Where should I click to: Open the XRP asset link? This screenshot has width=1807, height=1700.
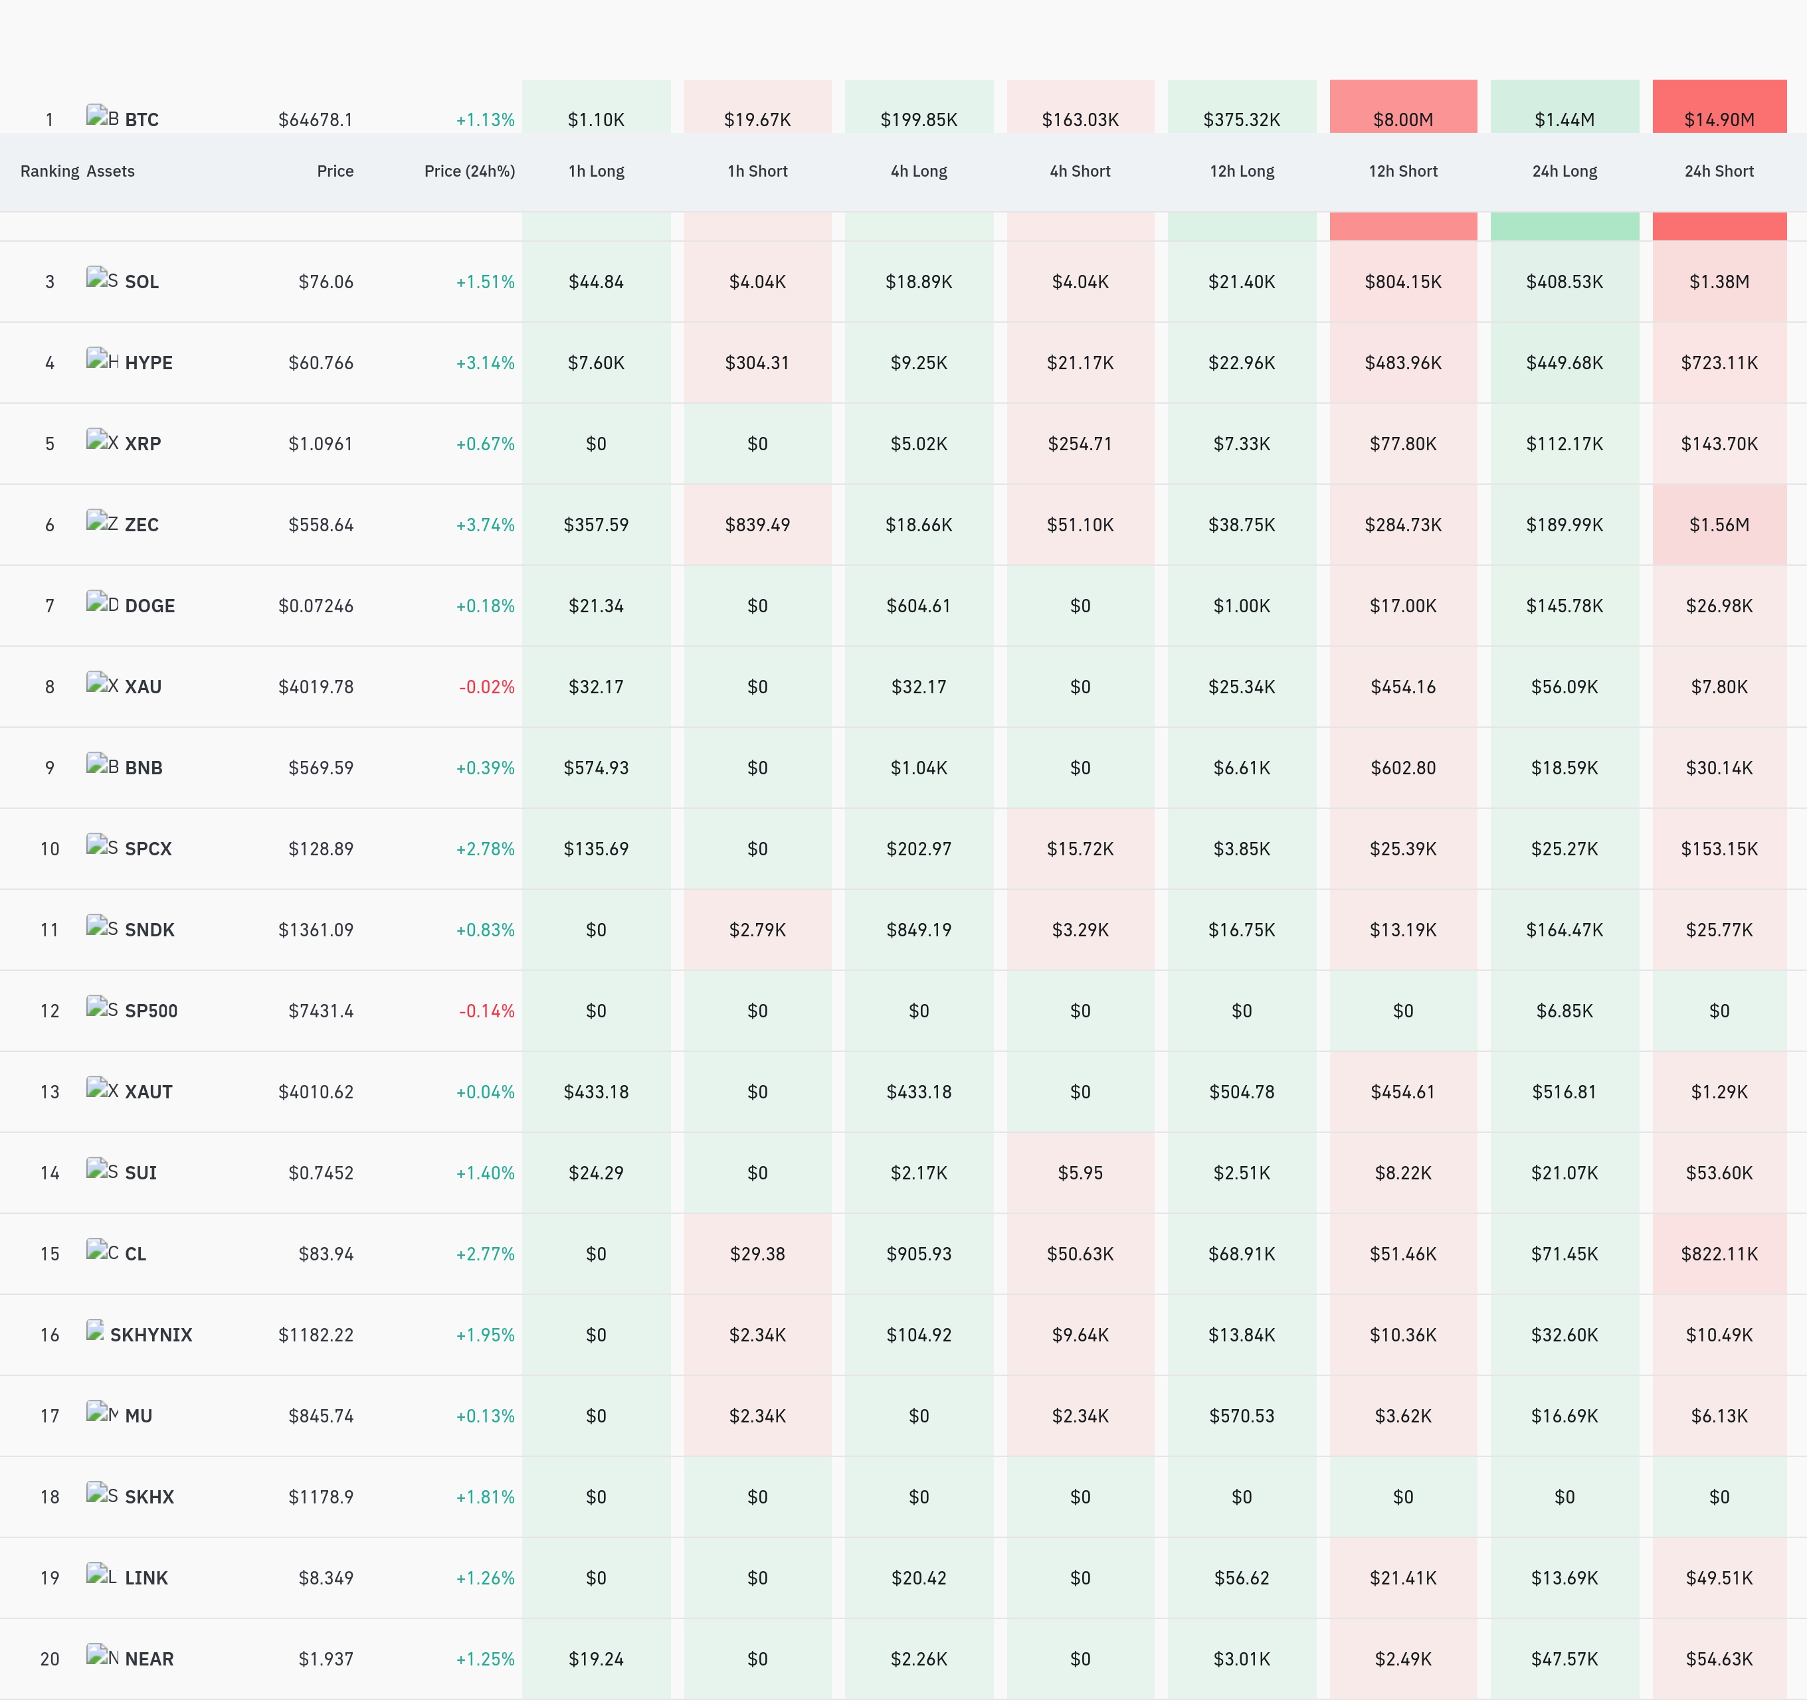(x=143, y=444)
